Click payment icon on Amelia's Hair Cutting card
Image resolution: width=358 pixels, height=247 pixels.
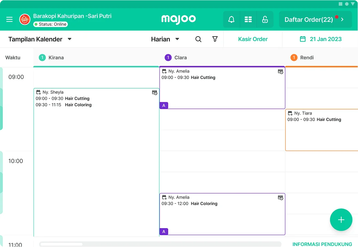pyautogui.click(x=280, y=72)
